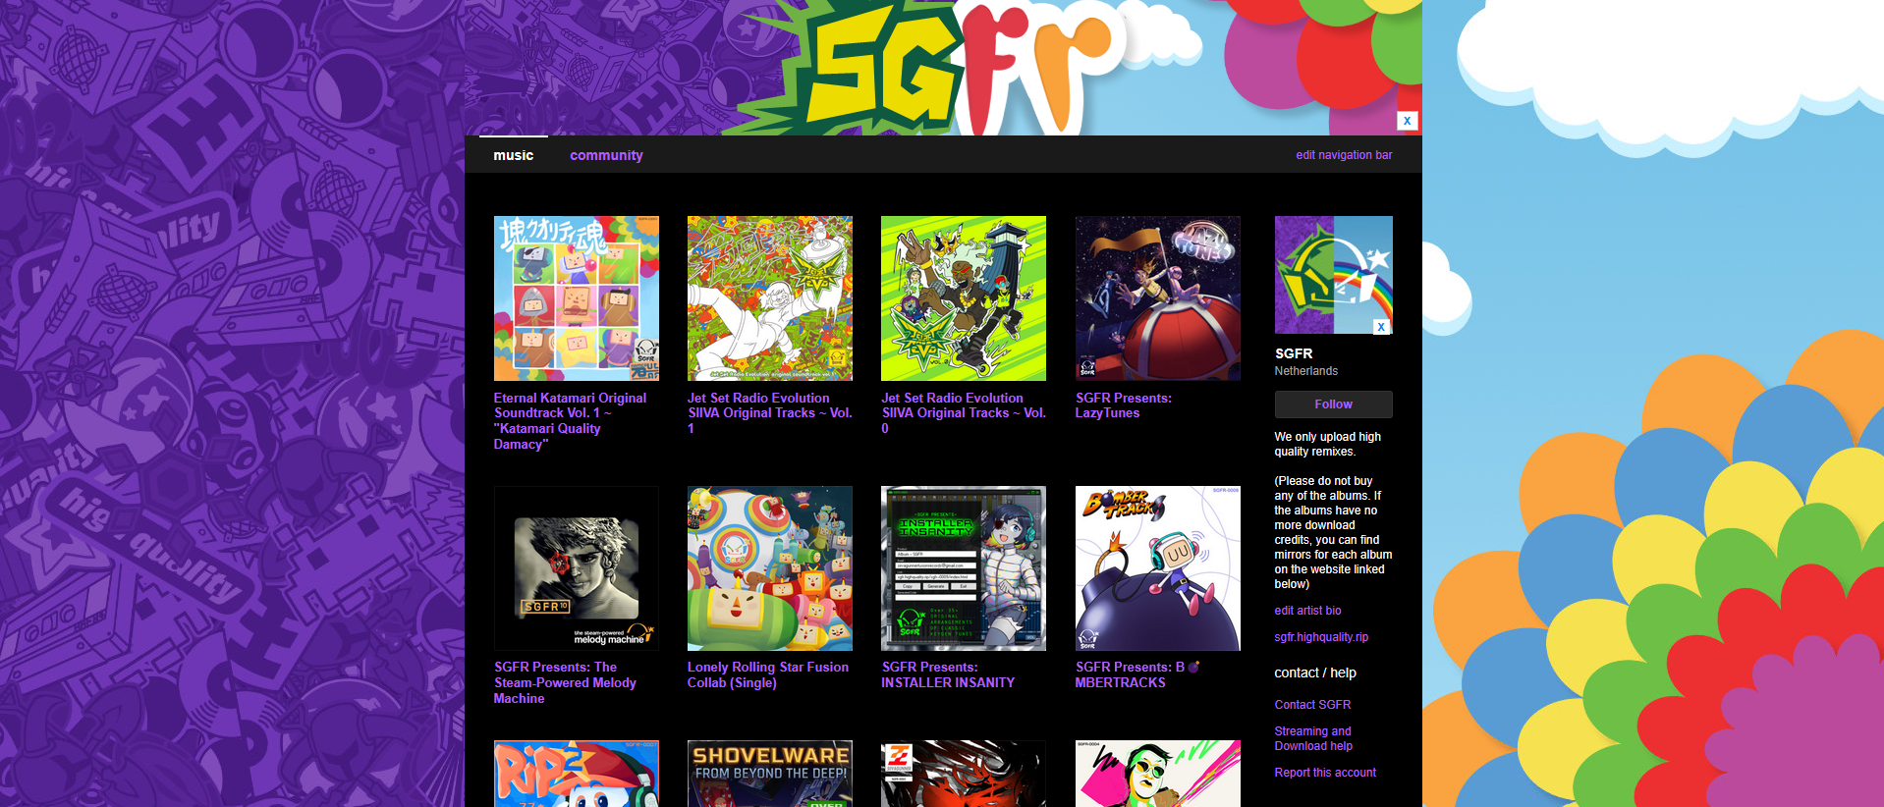Open SGFR Presents: LazyTunes album cover

coord(1158,298)
